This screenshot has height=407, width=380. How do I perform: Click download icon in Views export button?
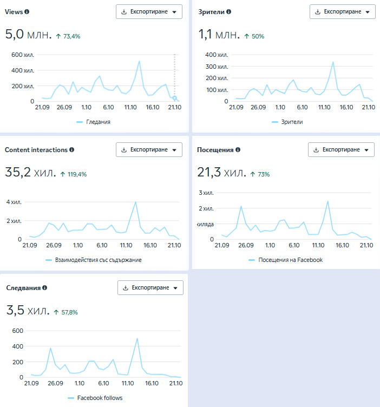pos(124,12)
